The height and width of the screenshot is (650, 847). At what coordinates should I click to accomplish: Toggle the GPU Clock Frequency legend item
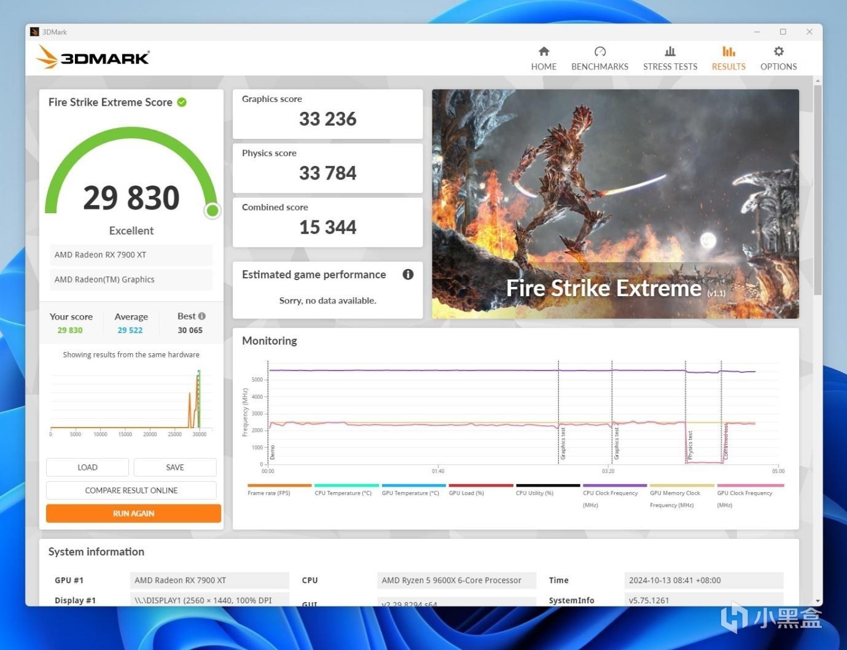pos(750,495)
